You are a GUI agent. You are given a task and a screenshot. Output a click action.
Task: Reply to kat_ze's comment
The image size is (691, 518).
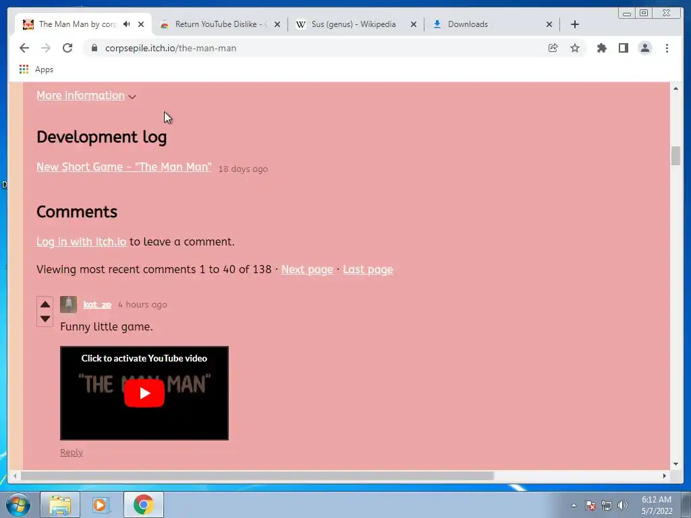(x=72, y=453)
